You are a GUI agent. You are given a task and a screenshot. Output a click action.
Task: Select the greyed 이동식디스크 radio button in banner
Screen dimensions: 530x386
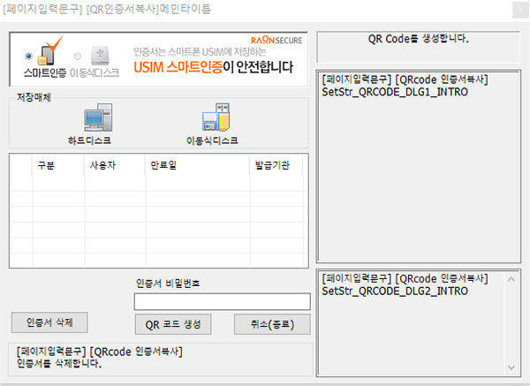(x=76, y=55)
